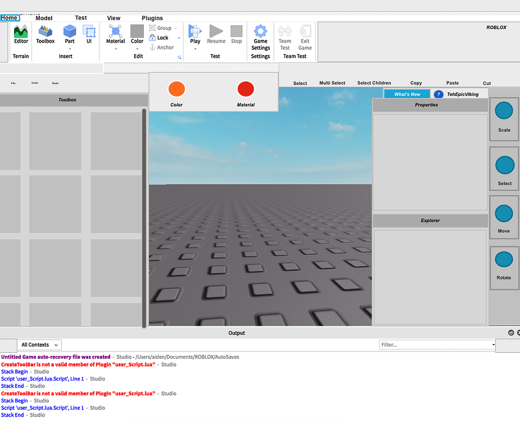Image resolution: width=520 pixels, height=421 pixels.
Task: Click the Scale tool circle button
Action: tap(504, 110)
